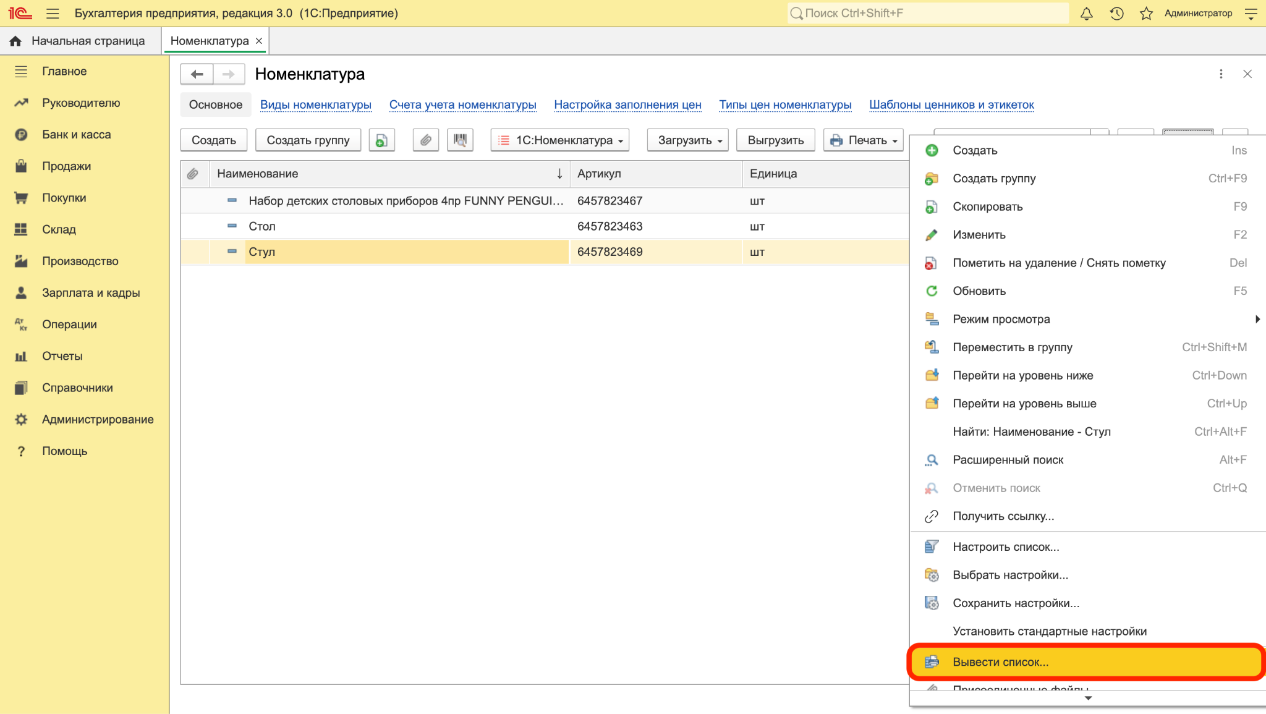The image size is (1266, 714).
Task: Choose Скопировать in context menu
Action: [1087, 206]
